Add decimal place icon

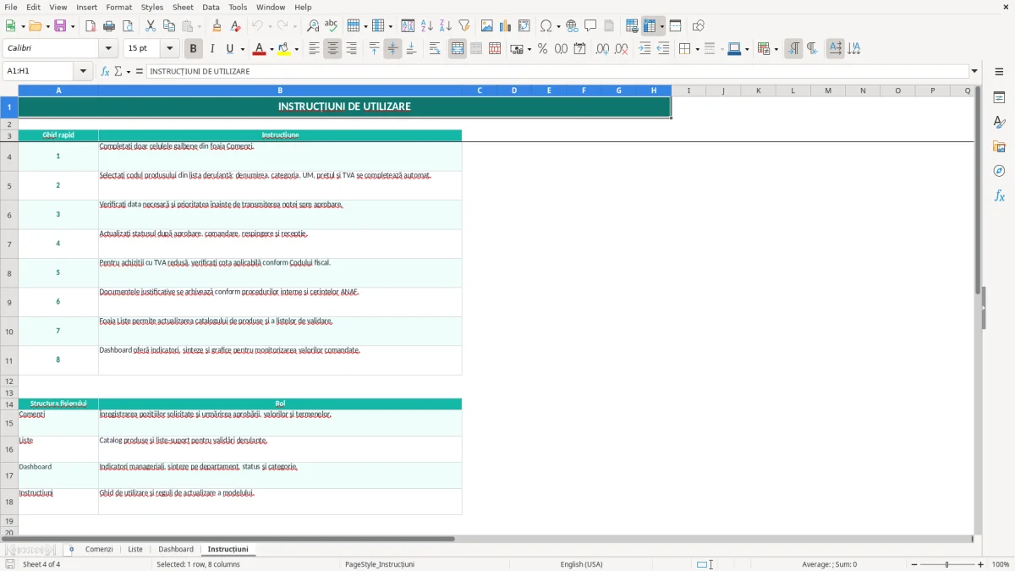[603, 49]
